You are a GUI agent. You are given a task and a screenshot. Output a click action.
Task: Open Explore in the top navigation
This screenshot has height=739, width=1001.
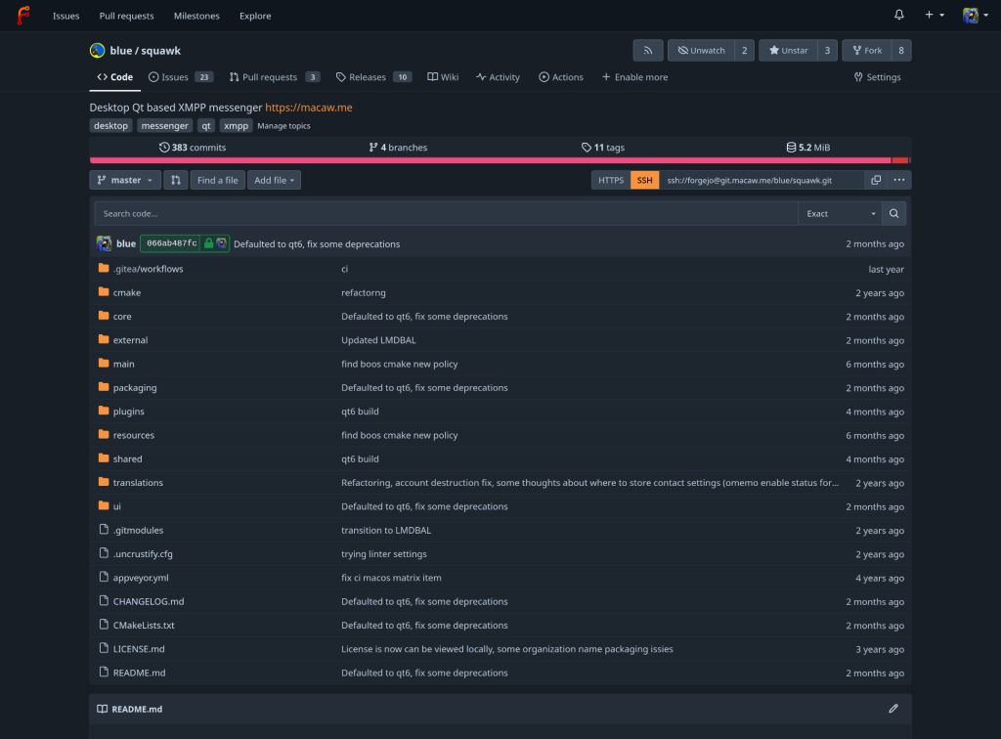coord(254,16)
